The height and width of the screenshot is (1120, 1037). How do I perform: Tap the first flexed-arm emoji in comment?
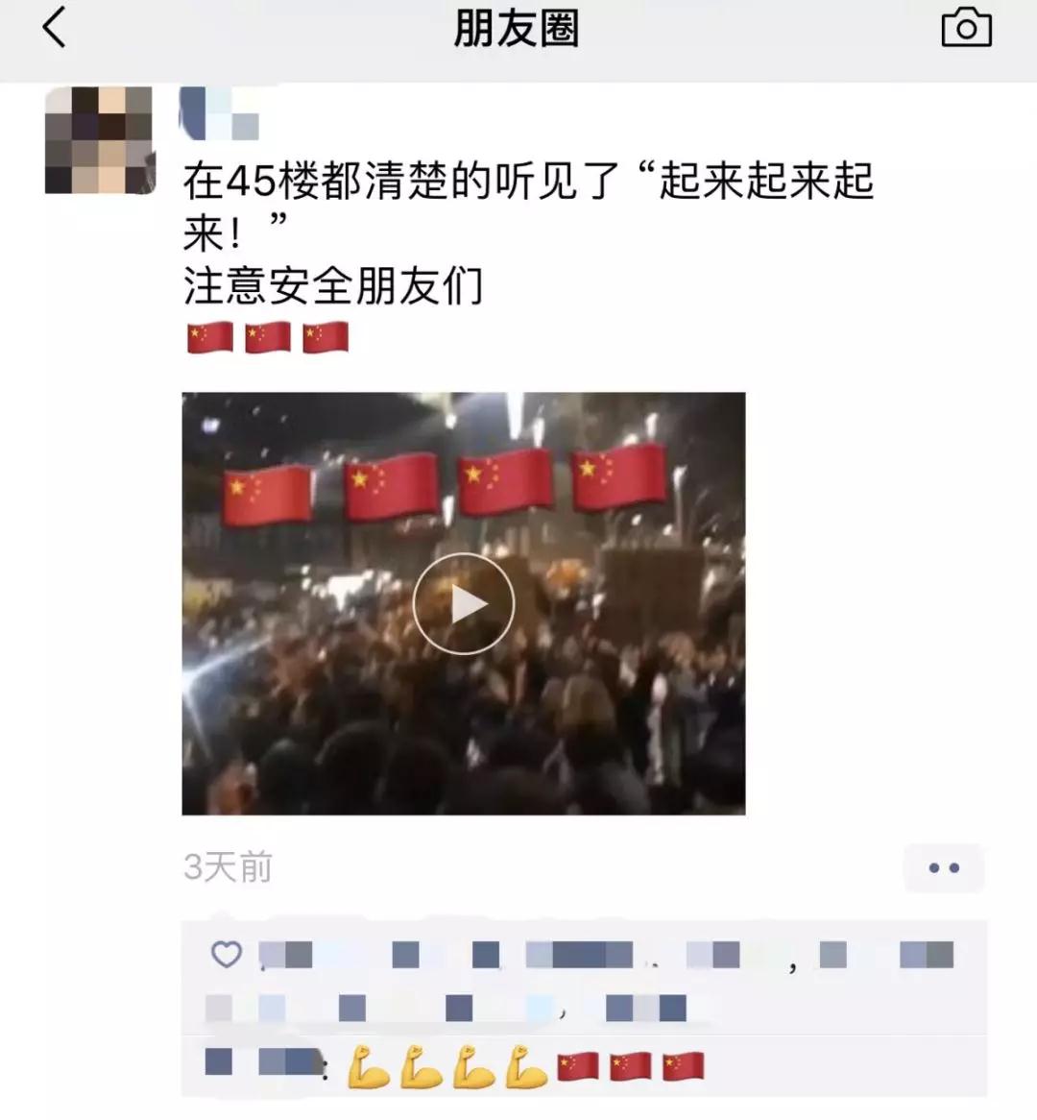coord(369,1066)
